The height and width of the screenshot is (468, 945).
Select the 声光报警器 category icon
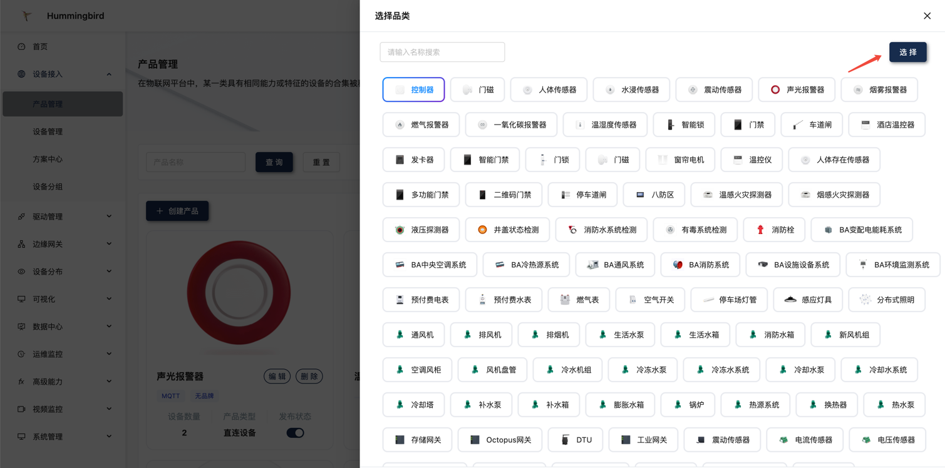coord(775,90)
